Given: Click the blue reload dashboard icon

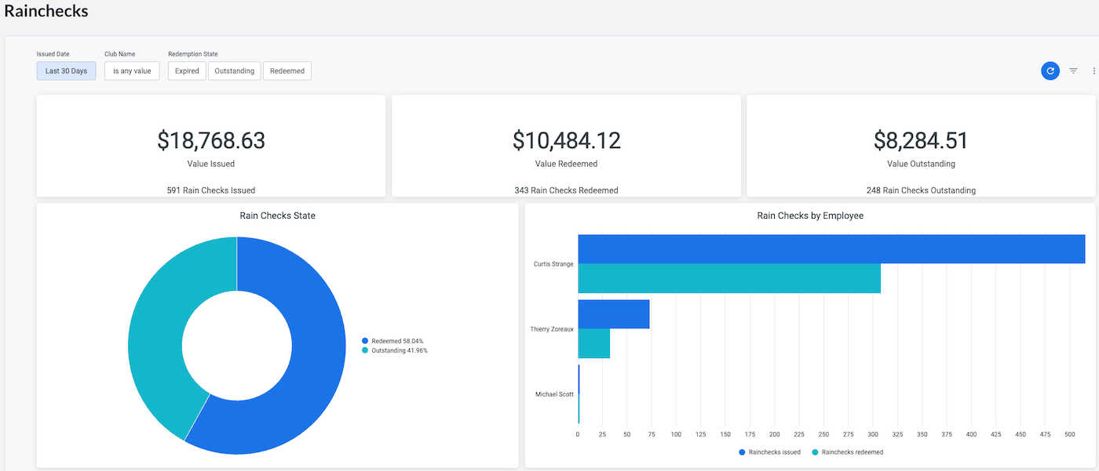Looking at the screenshot, I should point(1050,71).
